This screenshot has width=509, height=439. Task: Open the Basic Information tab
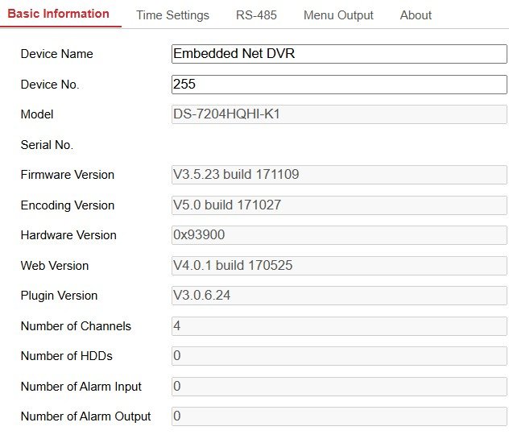coord(58,14)
